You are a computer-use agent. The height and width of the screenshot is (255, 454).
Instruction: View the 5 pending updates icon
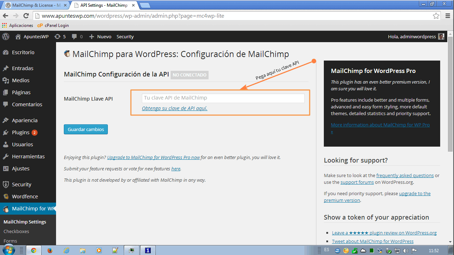click(x=60, y=36)
